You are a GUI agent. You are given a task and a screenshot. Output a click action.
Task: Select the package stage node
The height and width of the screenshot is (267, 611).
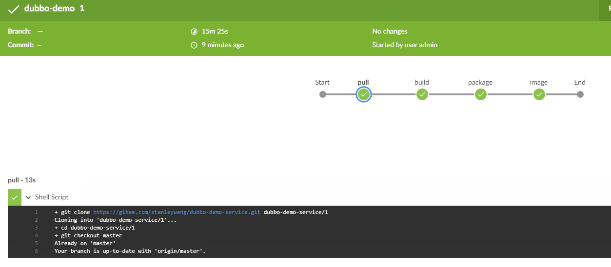[x=481, y=94]
